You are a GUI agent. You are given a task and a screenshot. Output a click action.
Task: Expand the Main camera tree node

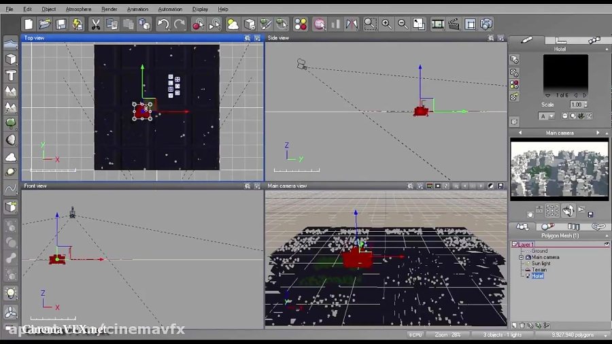coord(521,258)
